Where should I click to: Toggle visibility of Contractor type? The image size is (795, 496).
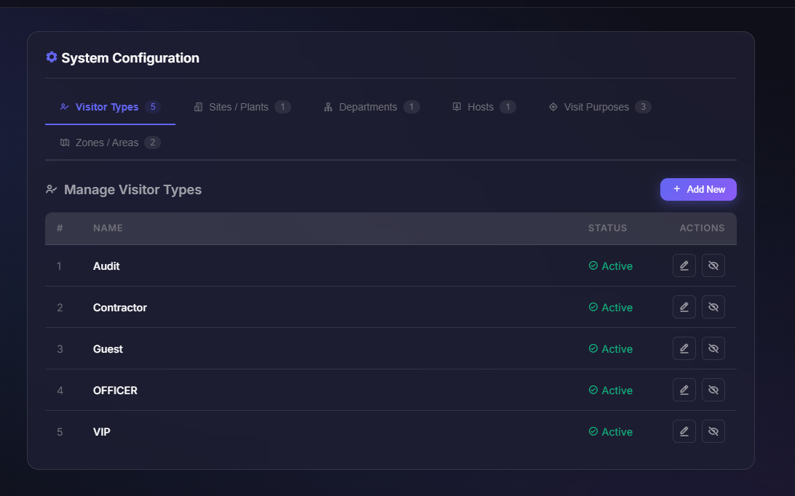point(713,307)
